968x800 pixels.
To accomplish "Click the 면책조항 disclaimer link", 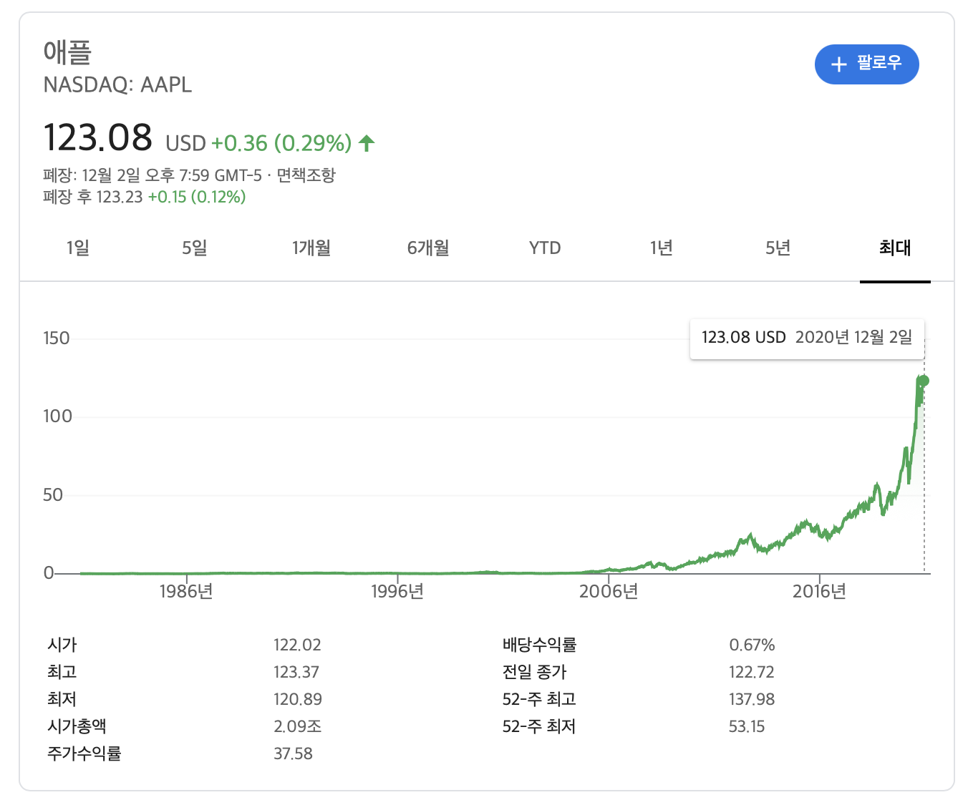I will click(x=306, y=175).
